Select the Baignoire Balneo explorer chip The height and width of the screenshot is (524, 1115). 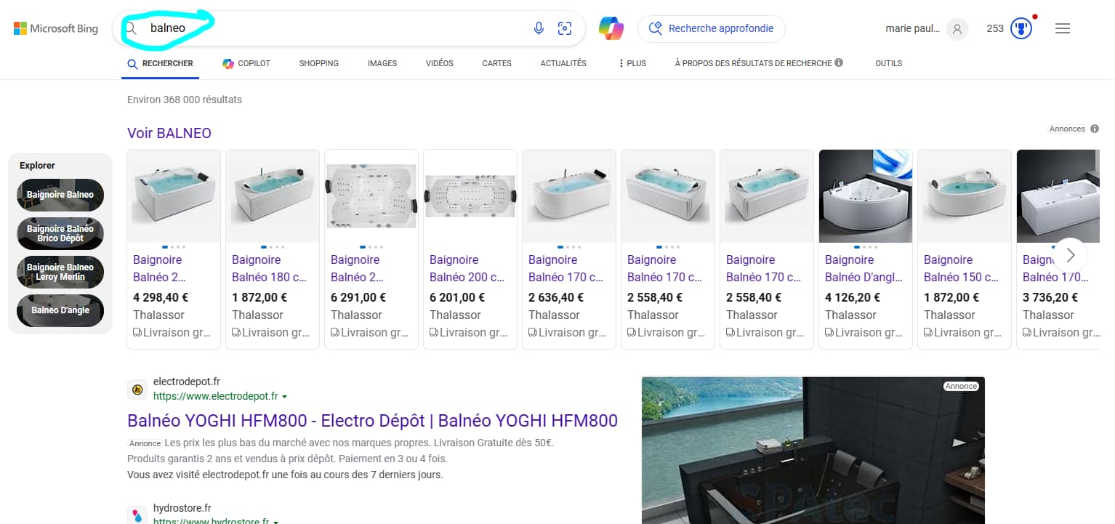pos(60,195)
